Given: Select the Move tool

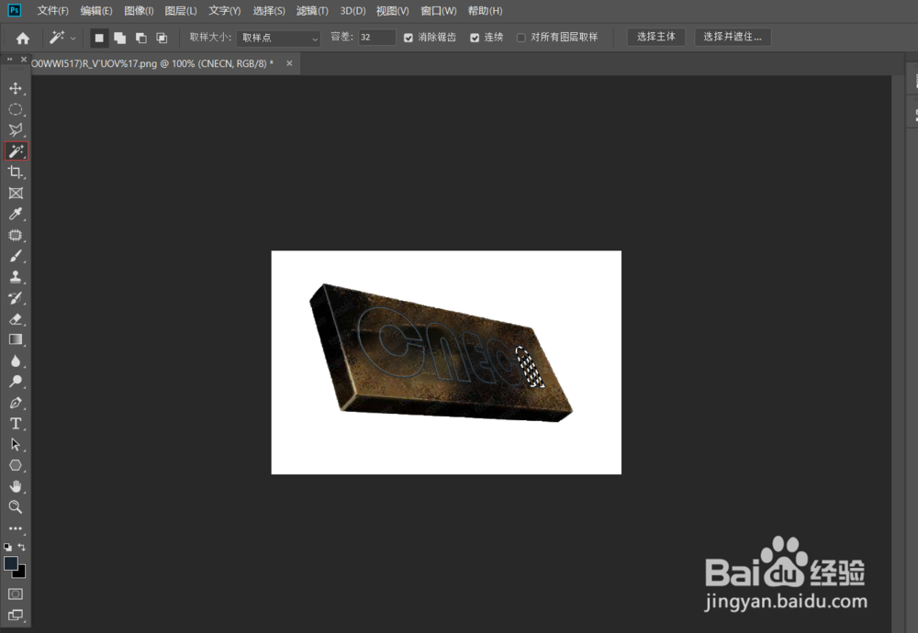Looking at the screenshot, I should click(x=16, y=88).
